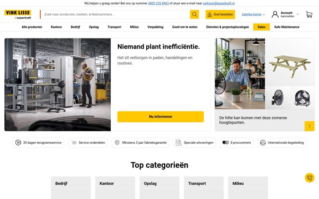This screenshot has width=319, height=199.
Task: Click the Minstens 3 jaar fabrieksgarantie text
Action: click(144, 142)
